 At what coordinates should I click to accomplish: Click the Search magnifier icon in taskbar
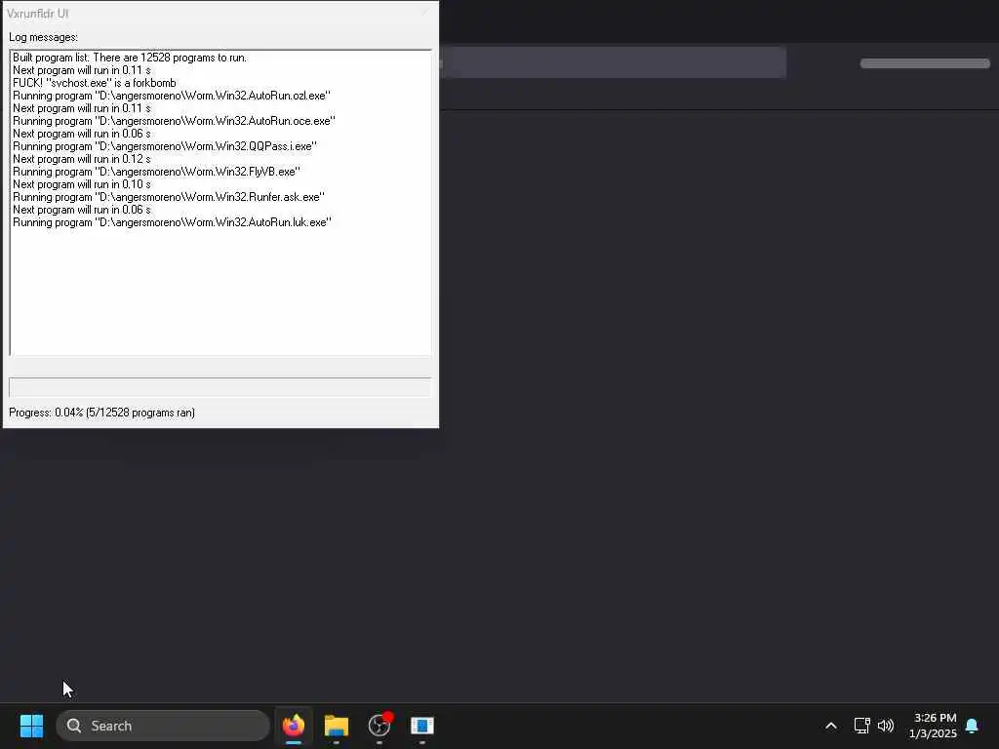coord(74,726)
